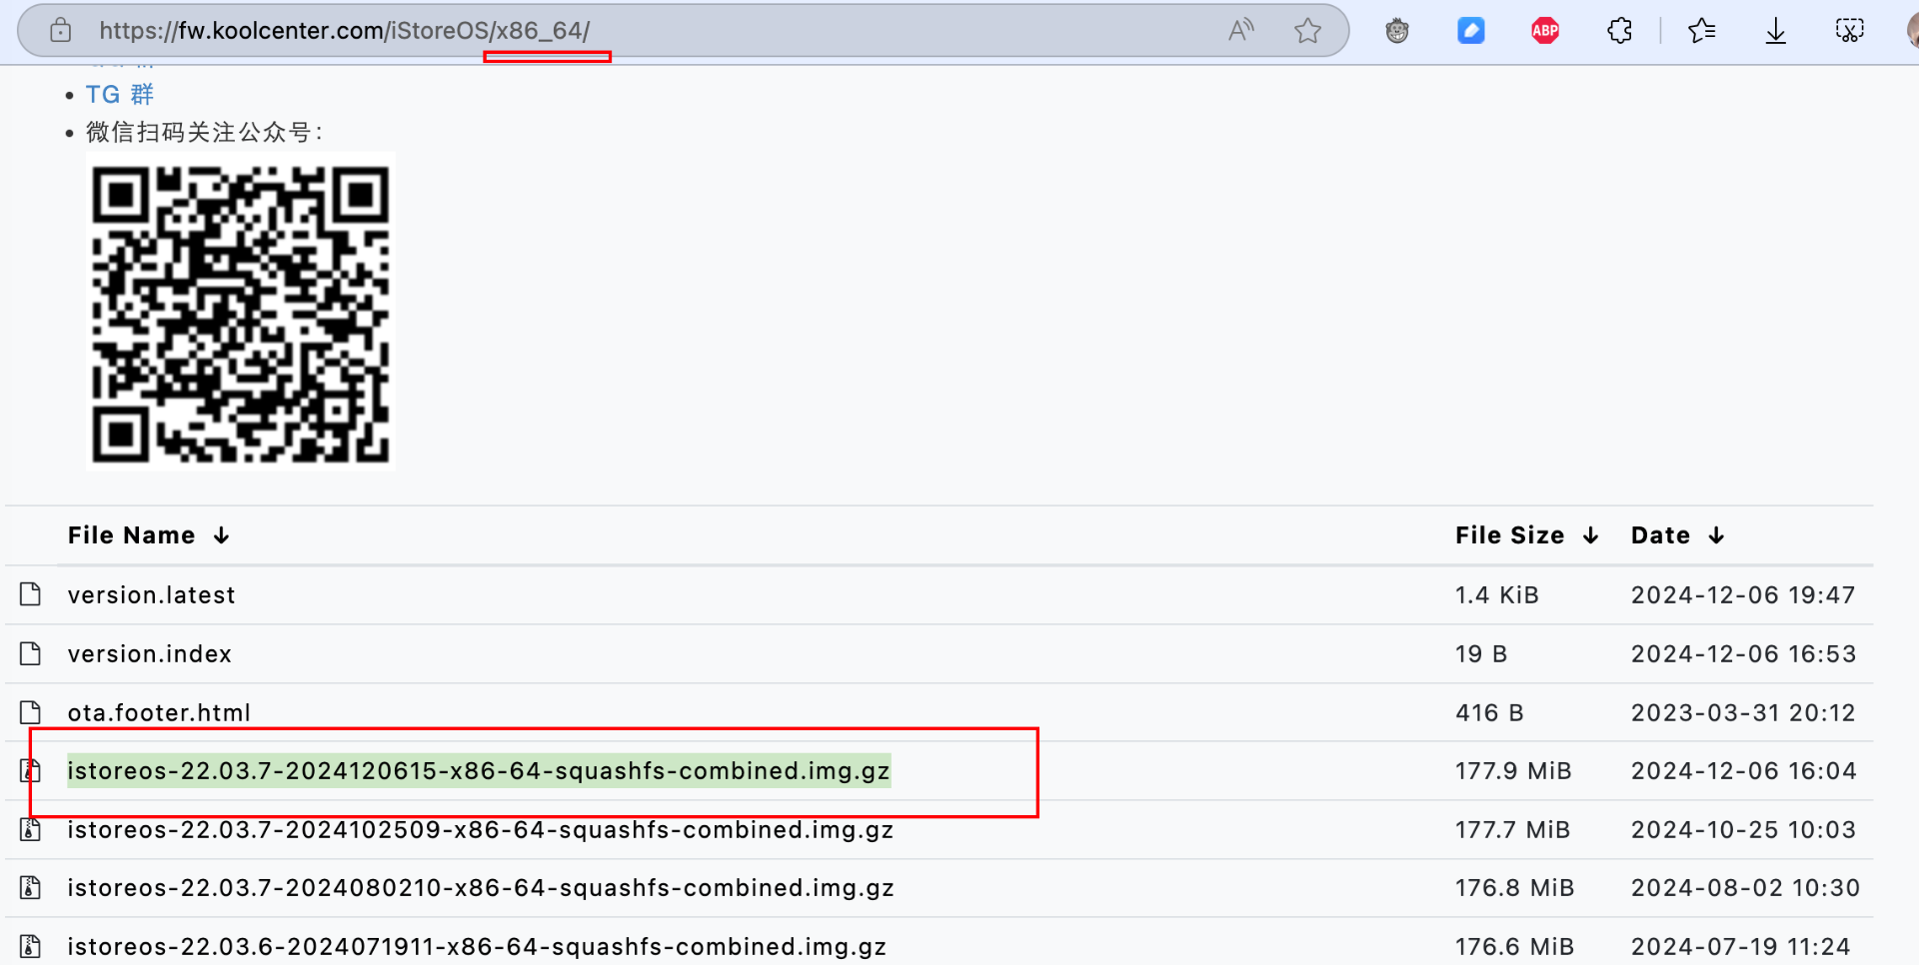Open the browser Downloads icon
This screenshot has width=1919, height=965.
(1776, 31)
